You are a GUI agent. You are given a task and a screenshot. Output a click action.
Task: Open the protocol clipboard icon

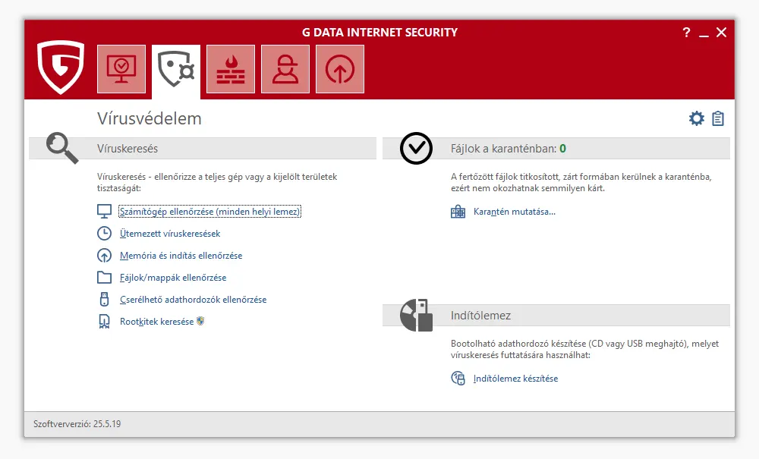point(718,118)
